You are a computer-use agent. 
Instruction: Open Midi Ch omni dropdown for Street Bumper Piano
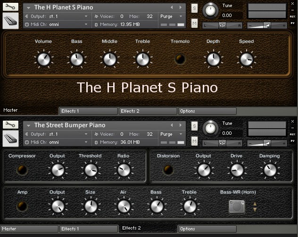(x=56, y=142)
